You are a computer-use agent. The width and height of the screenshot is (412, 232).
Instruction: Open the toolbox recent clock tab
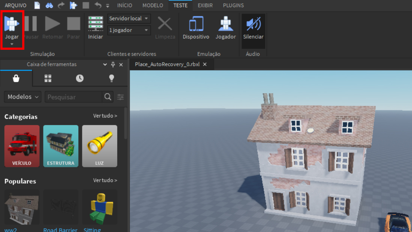80,78
